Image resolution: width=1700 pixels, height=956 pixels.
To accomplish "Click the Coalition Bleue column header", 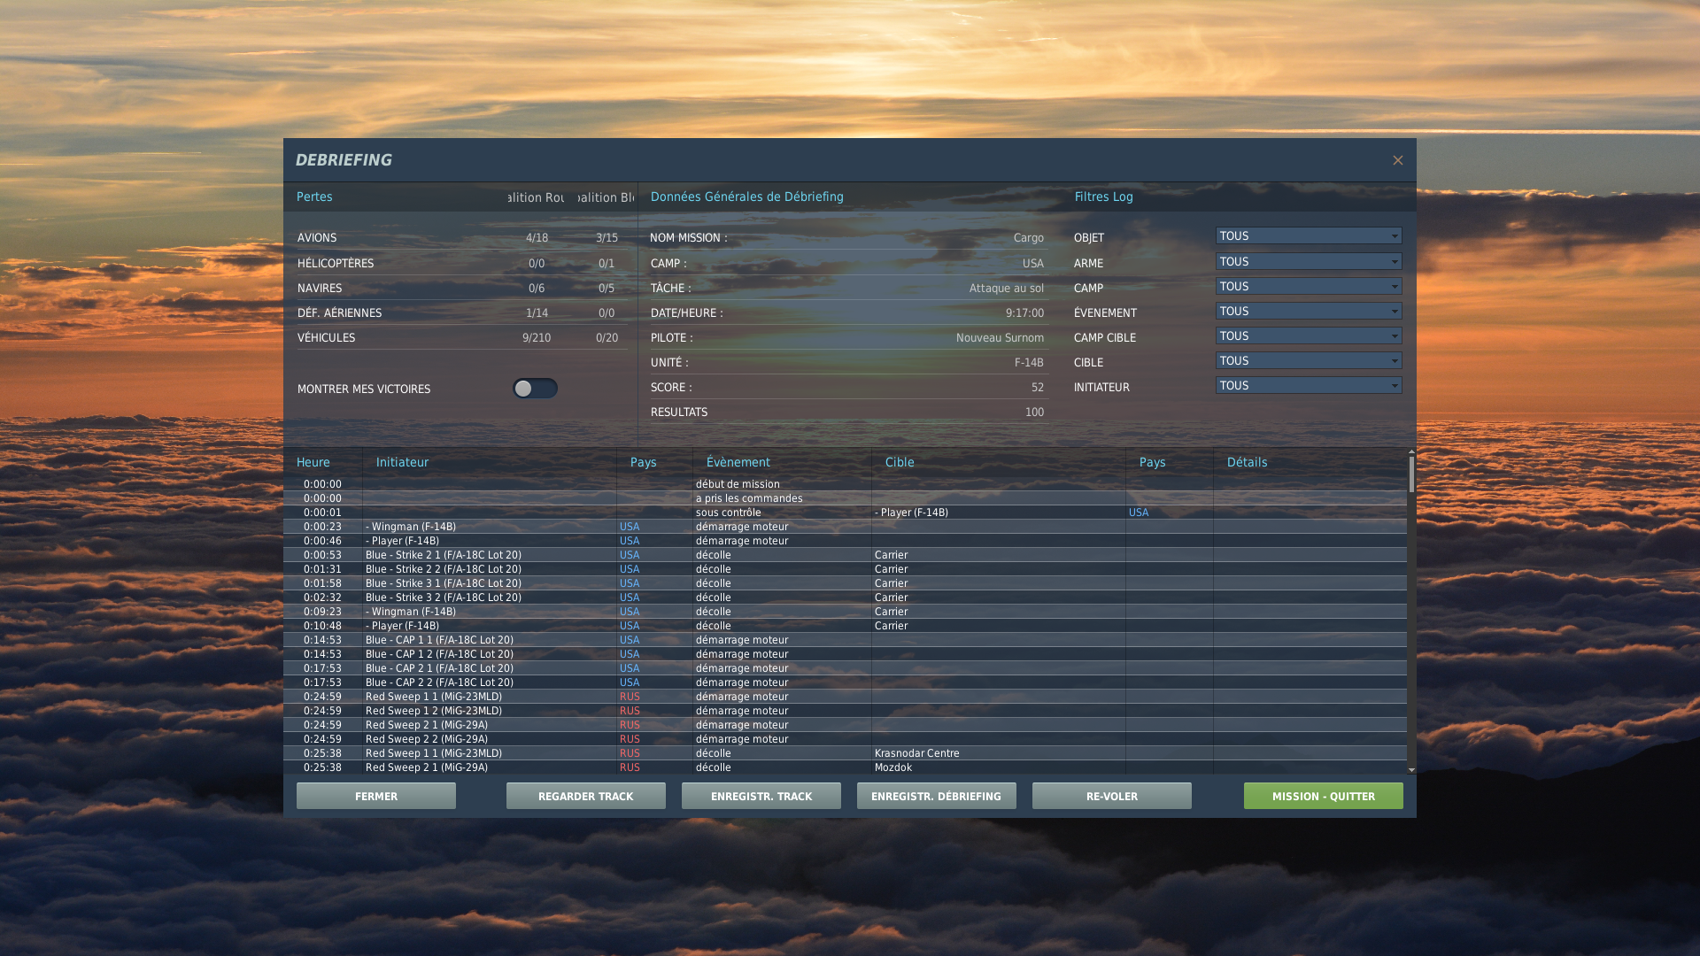I will 607,197.
